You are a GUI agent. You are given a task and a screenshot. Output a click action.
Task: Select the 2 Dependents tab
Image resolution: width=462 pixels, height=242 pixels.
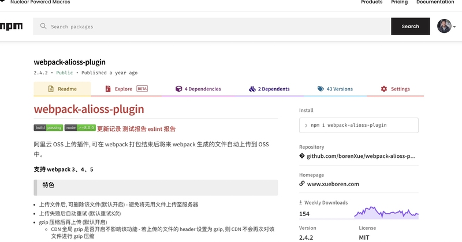click(x=269, y=89)
